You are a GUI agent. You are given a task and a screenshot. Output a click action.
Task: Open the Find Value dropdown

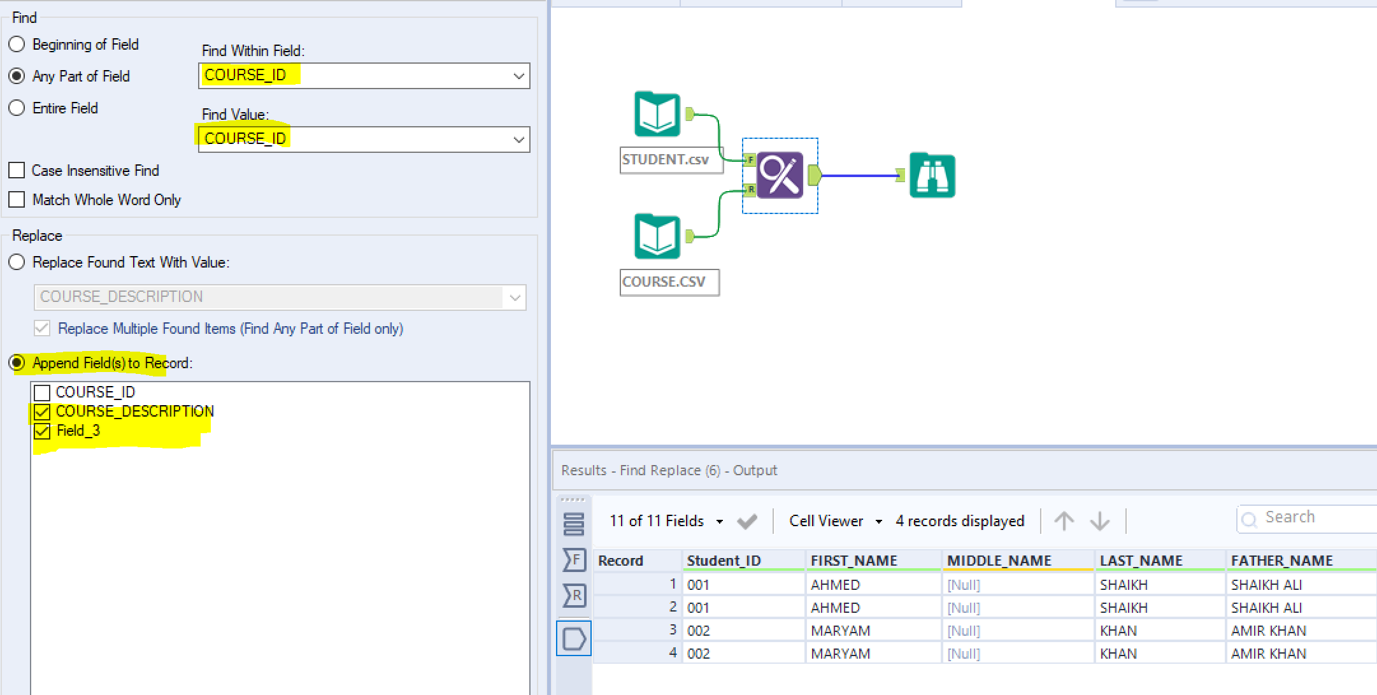pyautogui.click(x=519, y=140)
